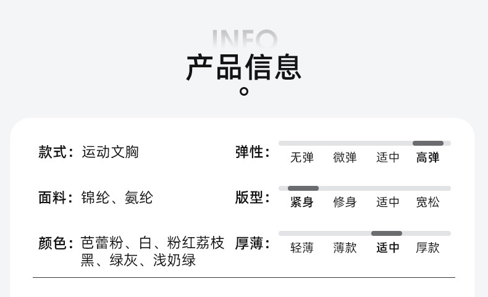Choose 微弹 elasticity option

pos(345,157)
